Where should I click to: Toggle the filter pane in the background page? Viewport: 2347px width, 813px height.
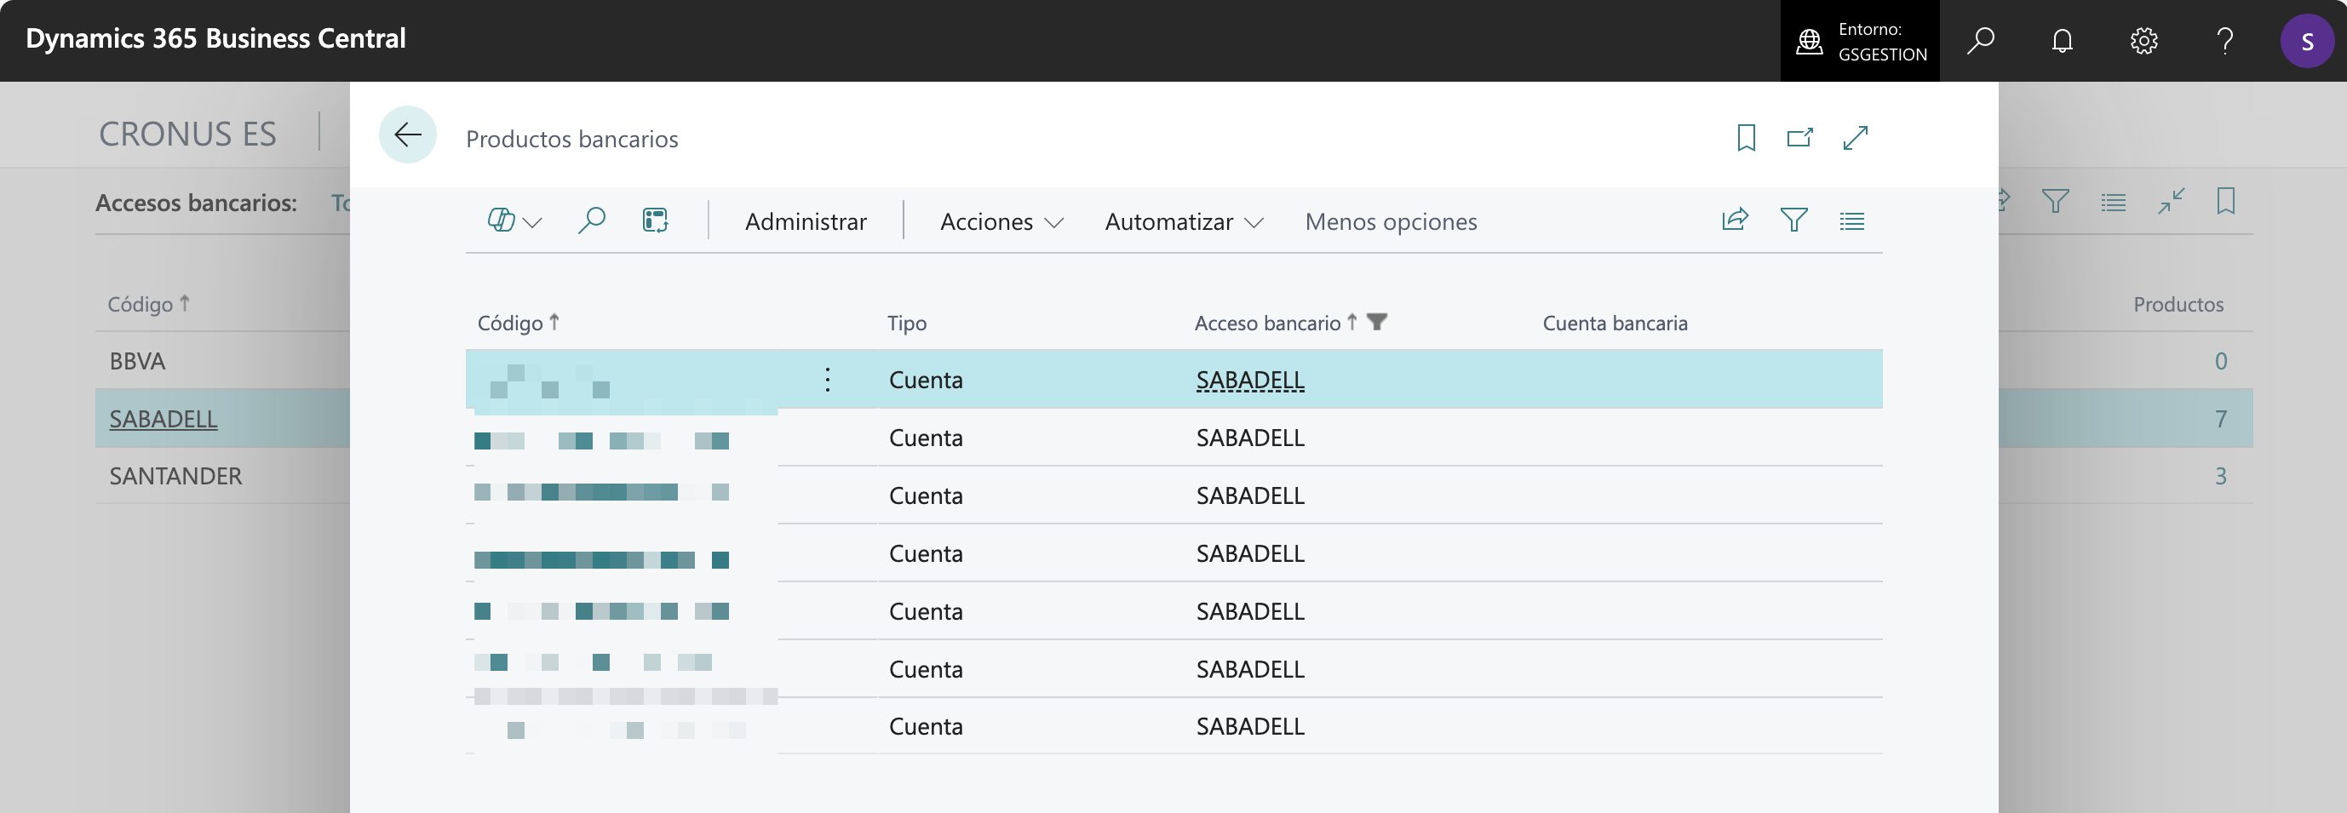tap(2056, 201)
